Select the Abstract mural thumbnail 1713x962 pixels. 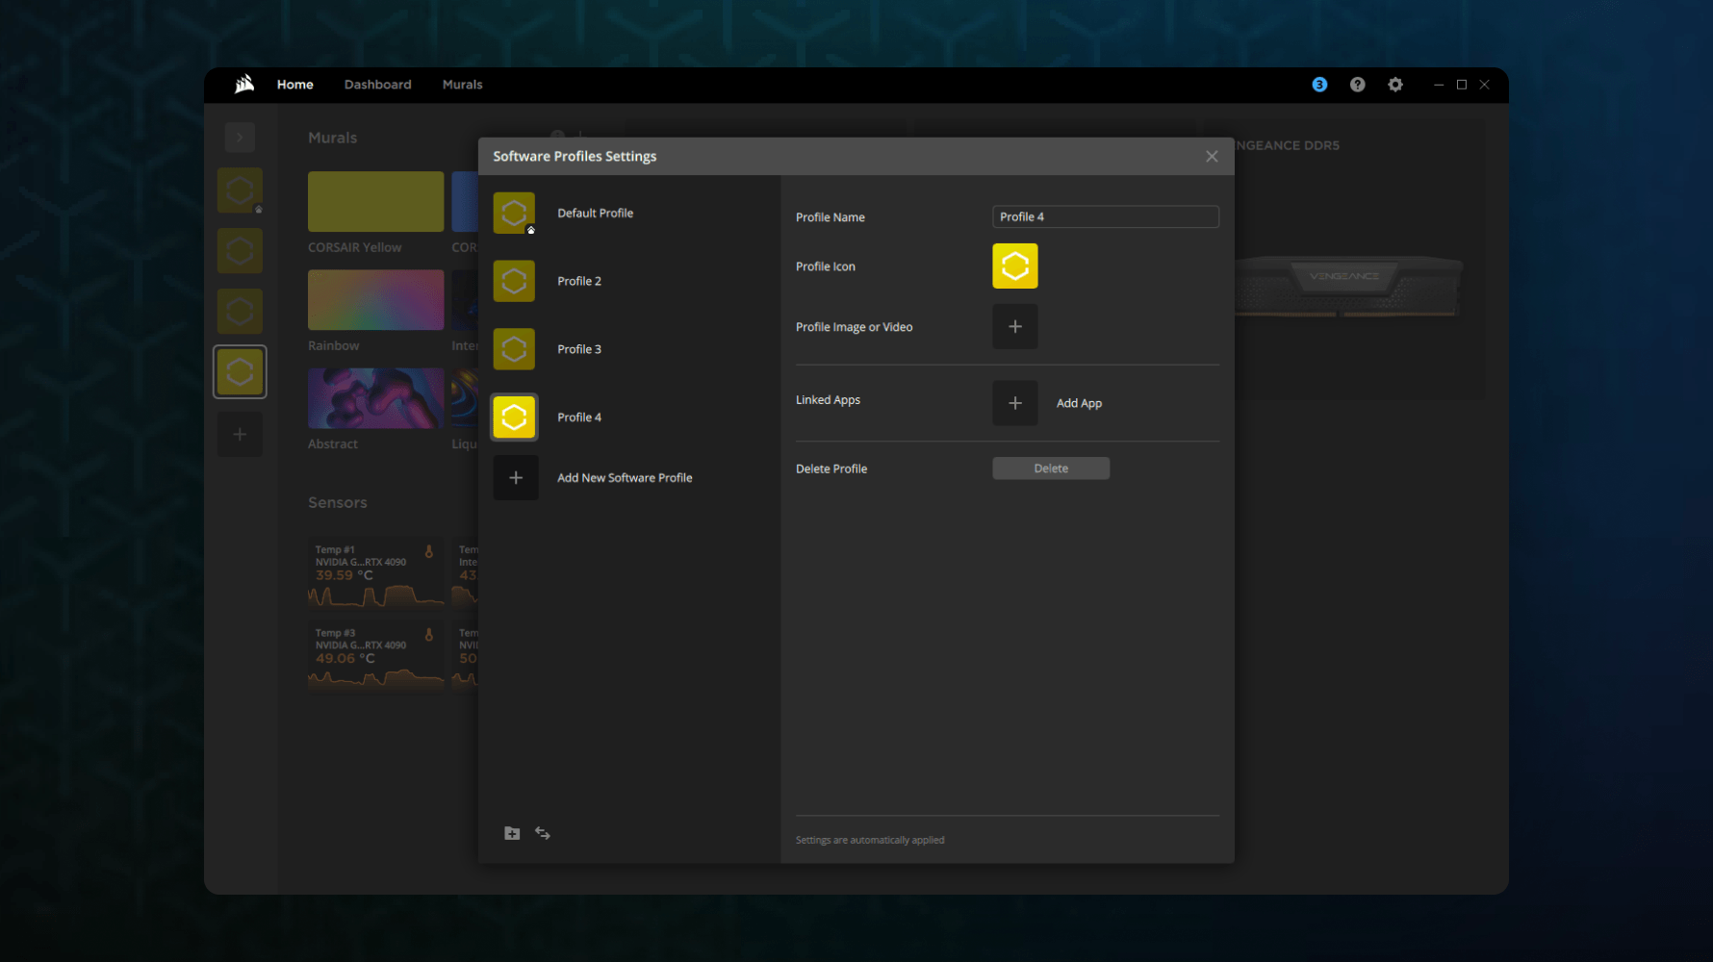[375, 398]
